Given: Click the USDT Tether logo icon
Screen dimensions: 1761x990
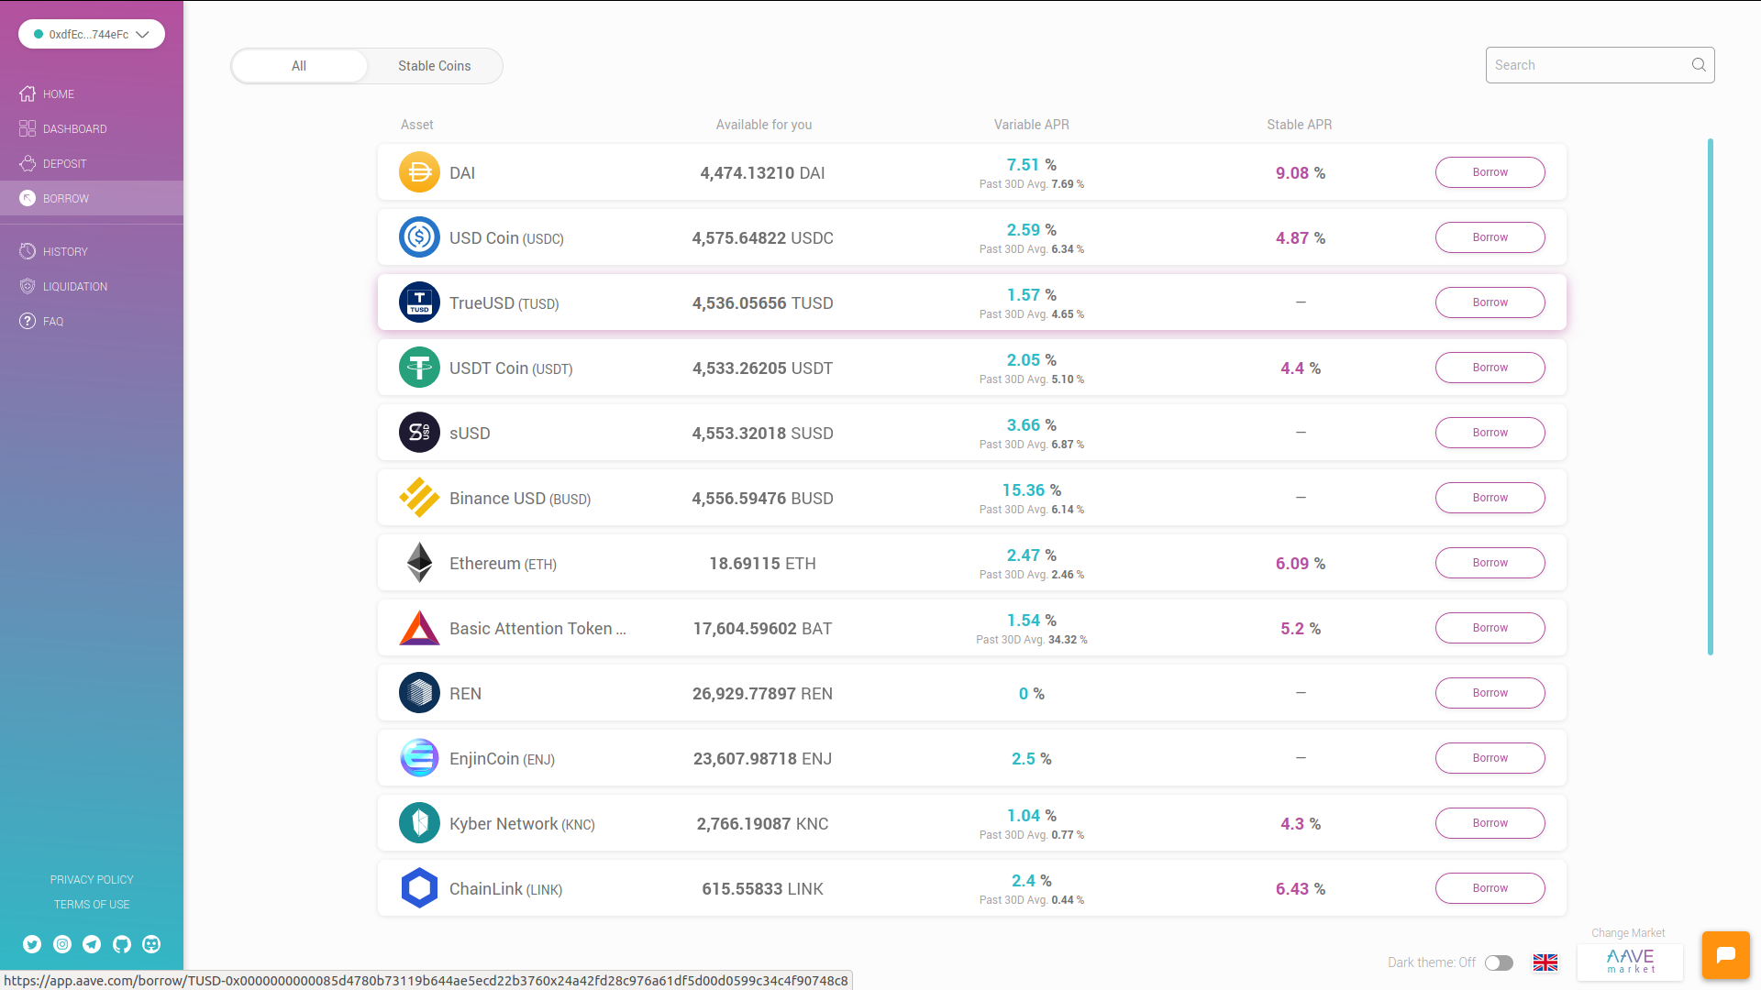Looking at the screenshot, I should click(x=419, y=368).
